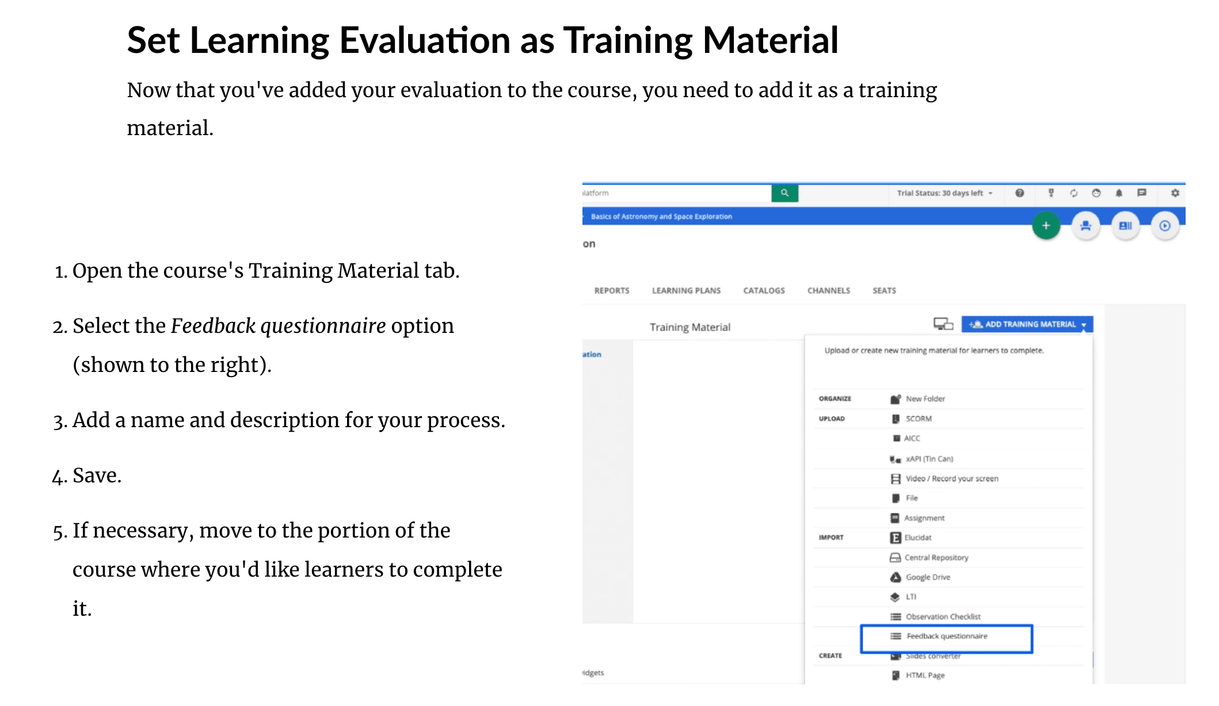Click the device preview monitor icon
Screen dimensions: 1219x706
(x=943, y=324)
